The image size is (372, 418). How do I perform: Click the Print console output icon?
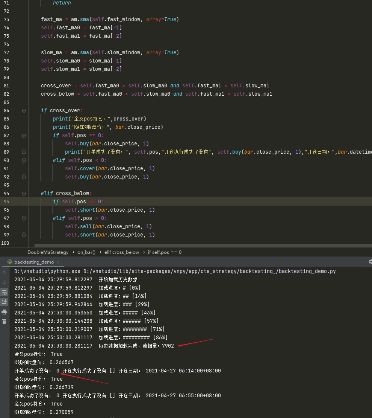(4, 312)
